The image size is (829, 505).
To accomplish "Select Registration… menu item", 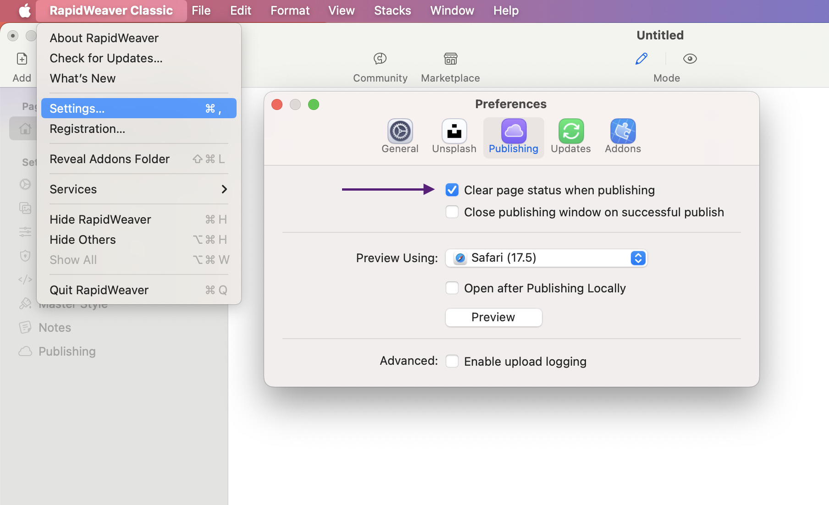I will coord(138,129).
